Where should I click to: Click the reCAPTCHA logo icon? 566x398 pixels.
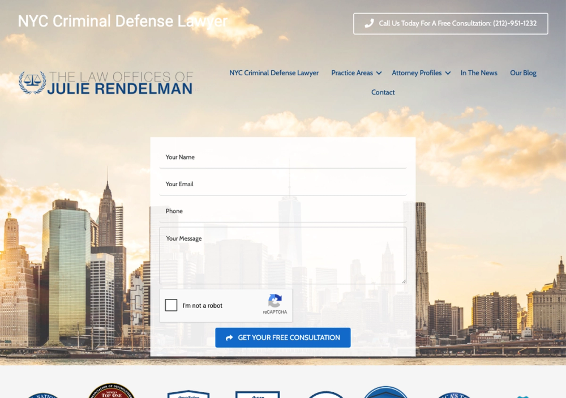[x=275, y=301]
